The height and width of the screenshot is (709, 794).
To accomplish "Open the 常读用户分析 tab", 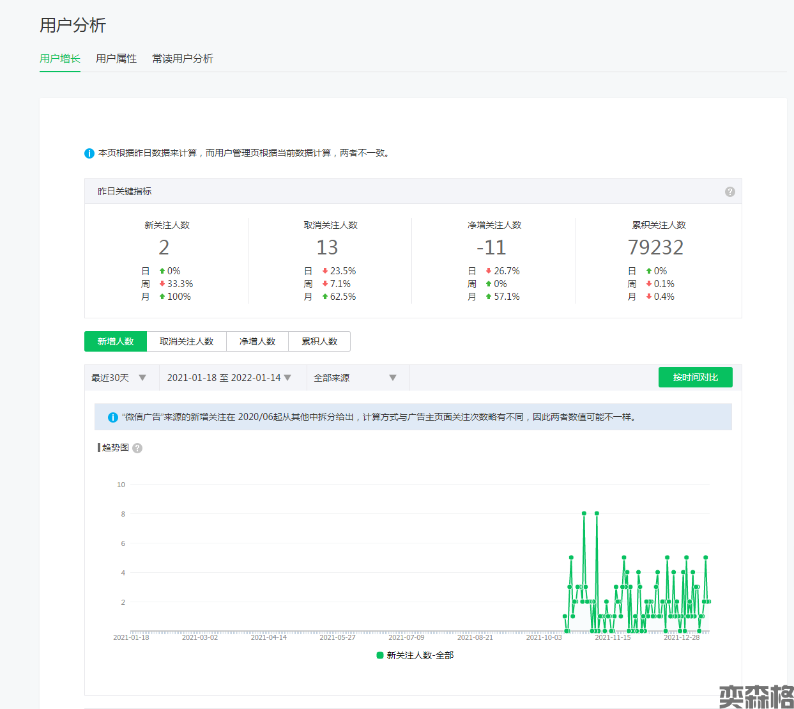I will tap(183, 59).
